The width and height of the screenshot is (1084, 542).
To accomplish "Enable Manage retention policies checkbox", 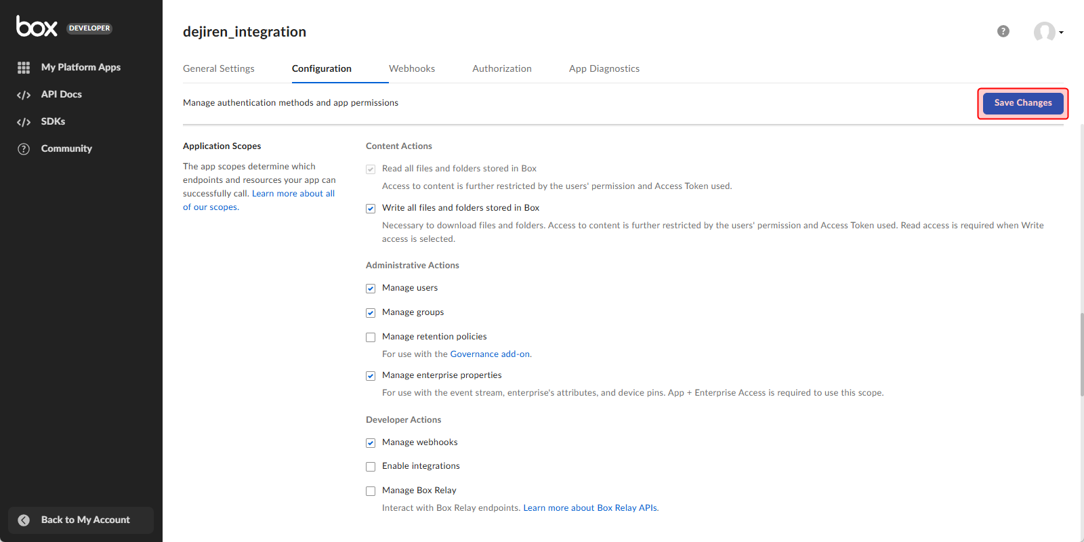I will pos(371,337).
